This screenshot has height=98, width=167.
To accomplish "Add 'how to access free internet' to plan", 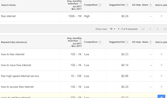I will (x=161, y=87).
